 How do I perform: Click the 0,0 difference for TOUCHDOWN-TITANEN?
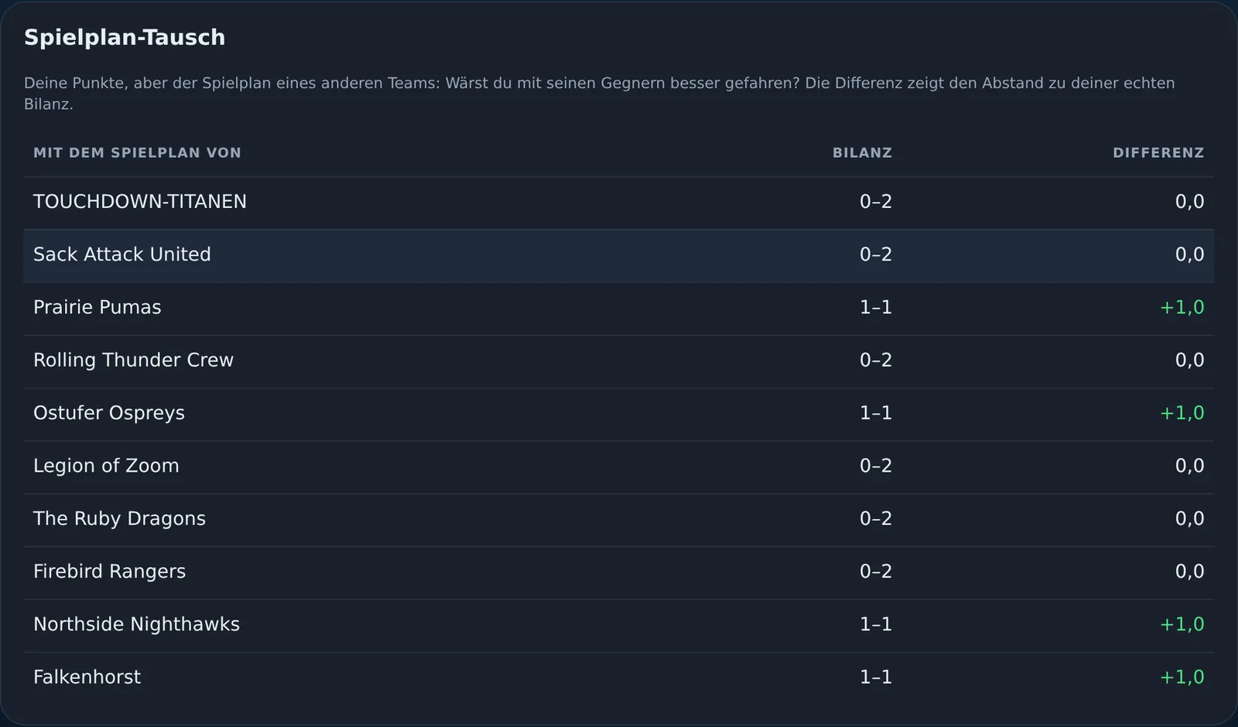[x=1190, y=202]
